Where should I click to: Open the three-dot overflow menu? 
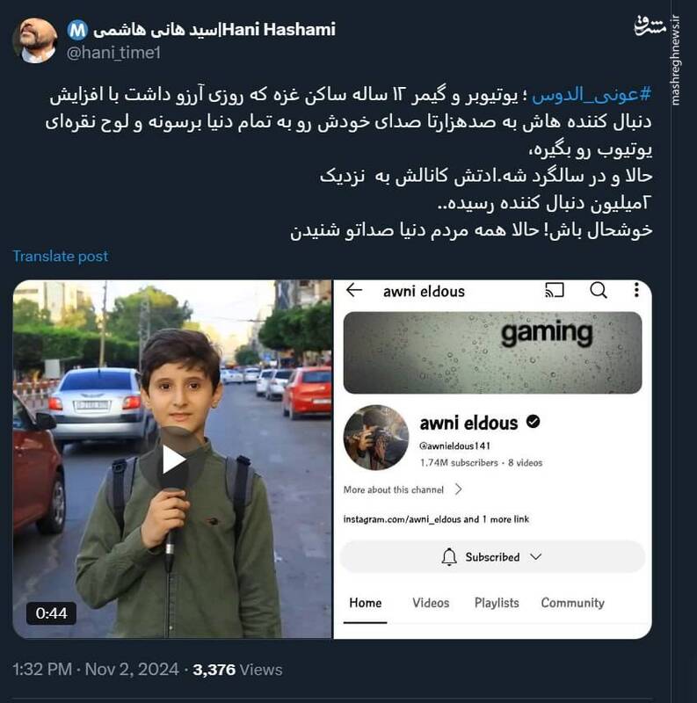pyautogui.click(x=636, y=290)
